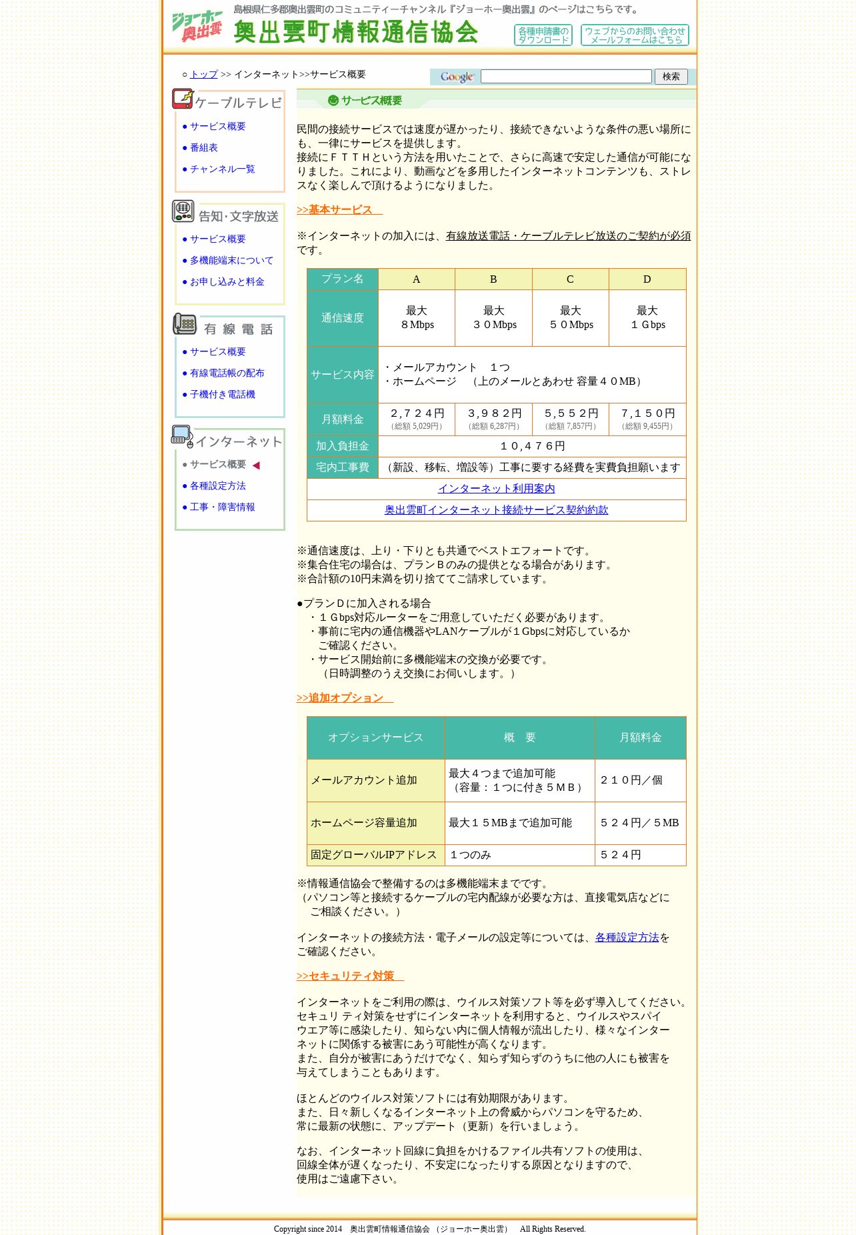
Task: Click the 5,552円 monthly fee cell
Action: point(571,419)
